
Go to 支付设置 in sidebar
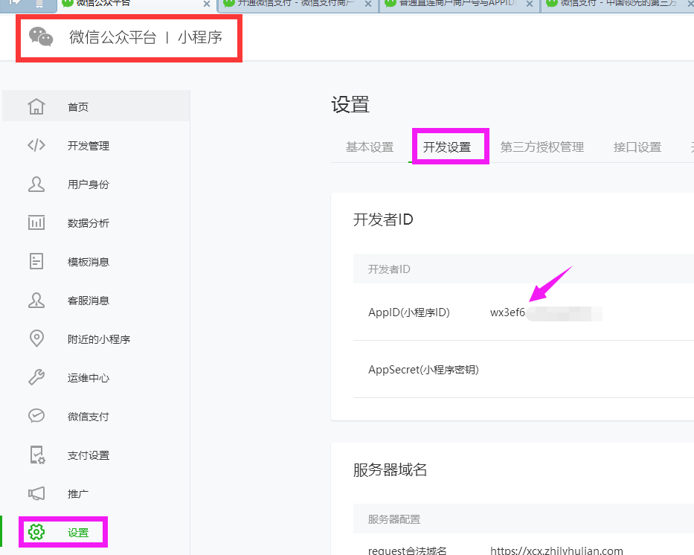88,455
